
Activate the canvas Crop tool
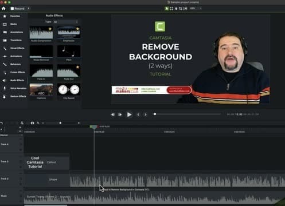(181, 9)
